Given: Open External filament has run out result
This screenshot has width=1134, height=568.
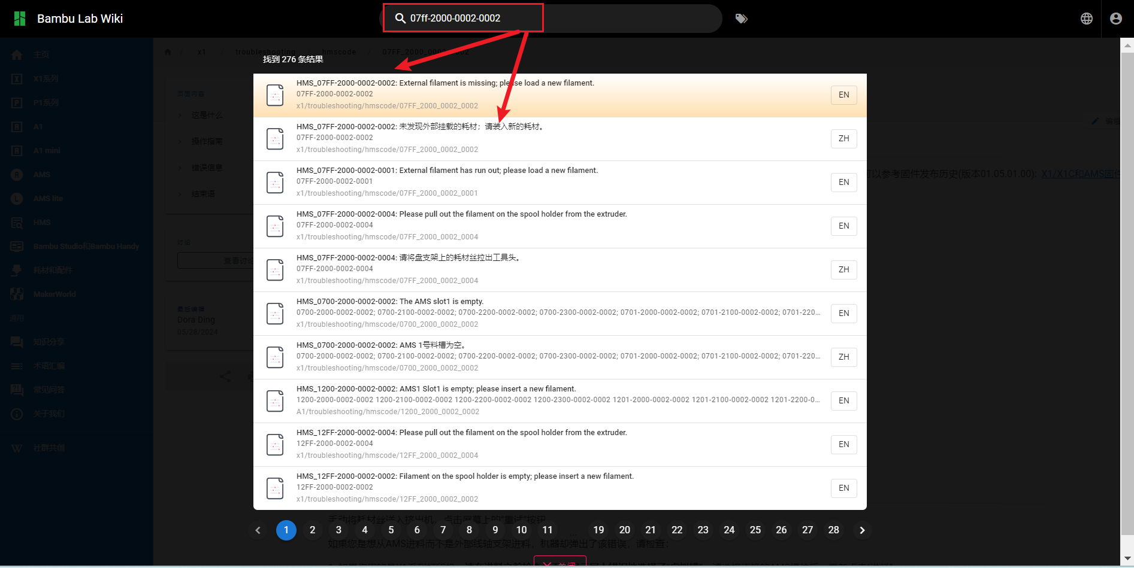Looking at the screenshot, I should [x=560, y=183].
